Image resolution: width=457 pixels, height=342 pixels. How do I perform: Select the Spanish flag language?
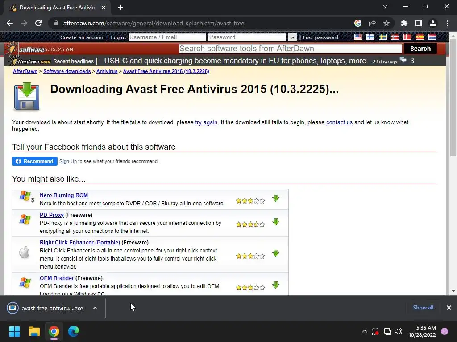click(420, 37)
